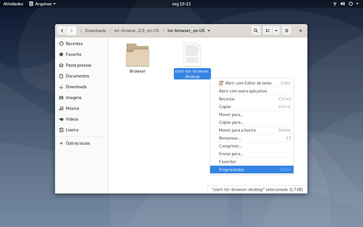The image size is (363, 227).
Task: Click the Pasta pessoal label
Action: [x=79, y=65]
